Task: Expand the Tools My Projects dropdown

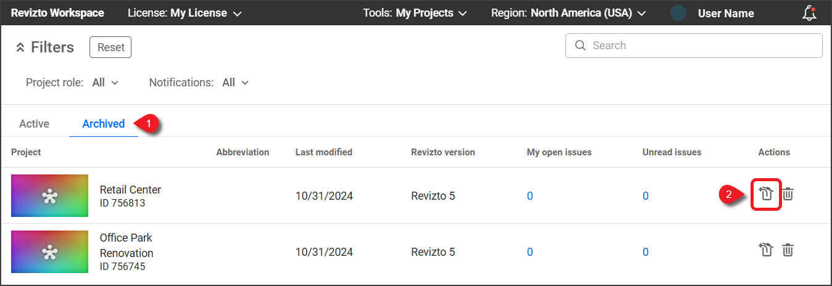Action: [414, 13]
